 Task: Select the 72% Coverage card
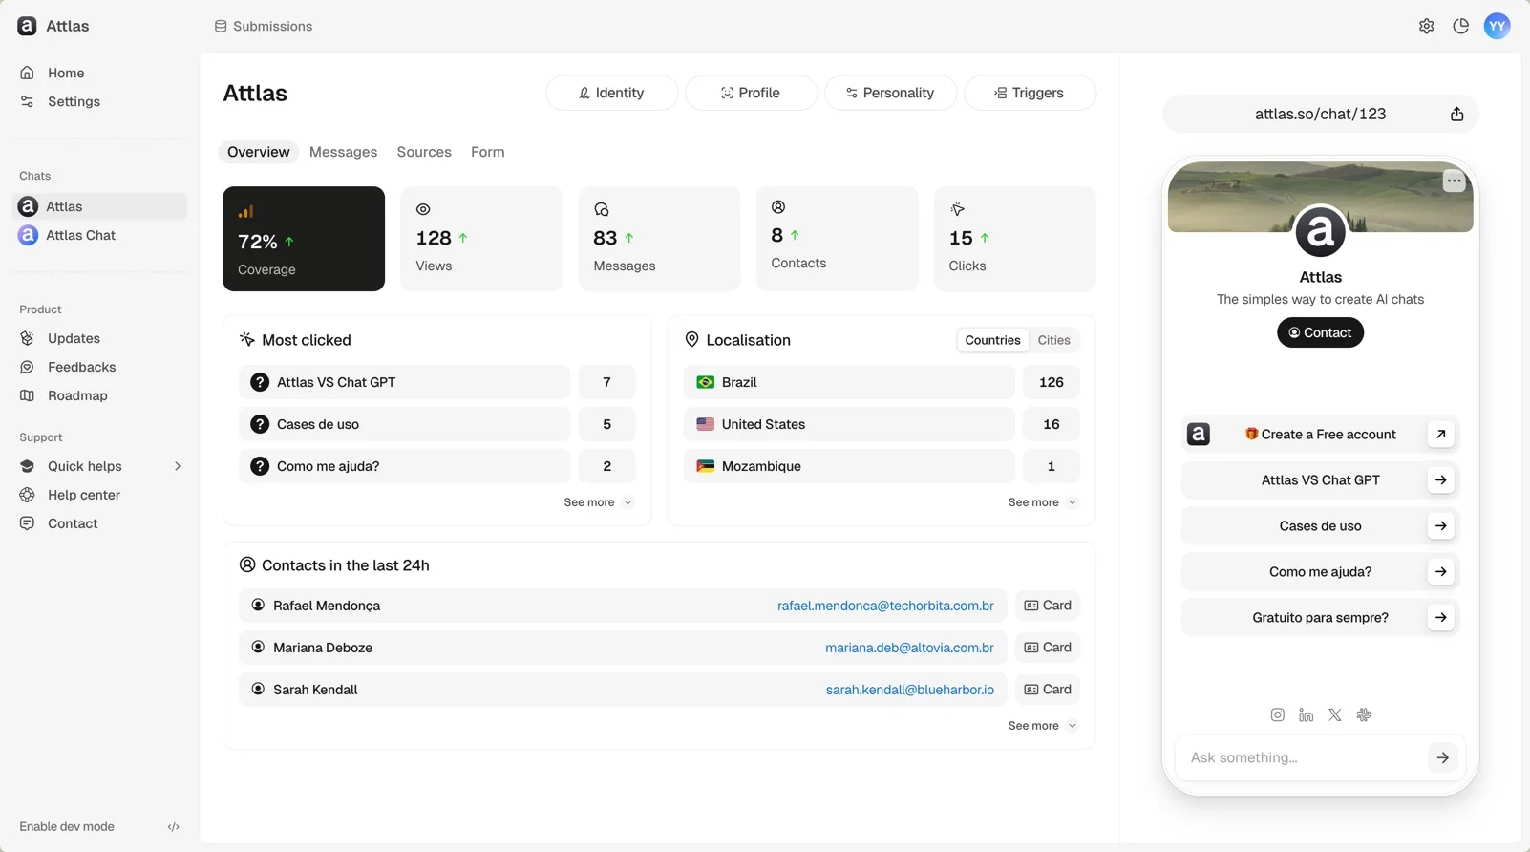304,239
